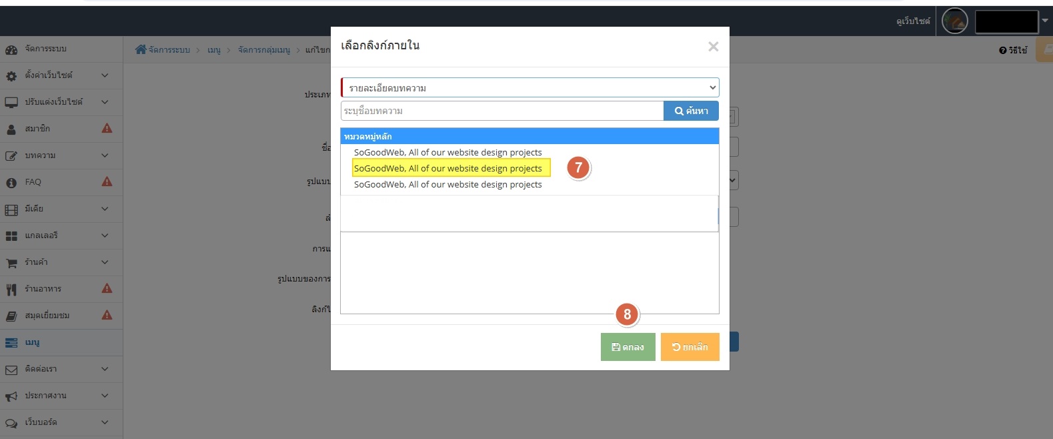
Task: Open the สมาชิก sidebar item
Action: pos(61,129)
